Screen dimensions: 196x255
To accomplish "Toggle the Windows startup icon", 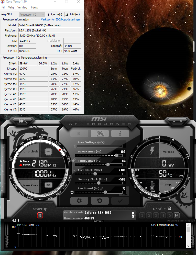I will pyautogui.click(x=40, y=215).
